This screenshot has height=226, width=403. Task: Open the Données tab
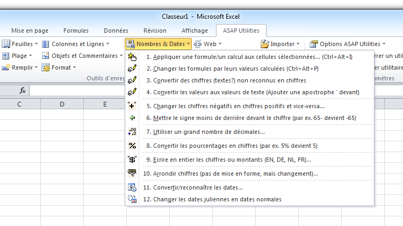coord(116,31)
